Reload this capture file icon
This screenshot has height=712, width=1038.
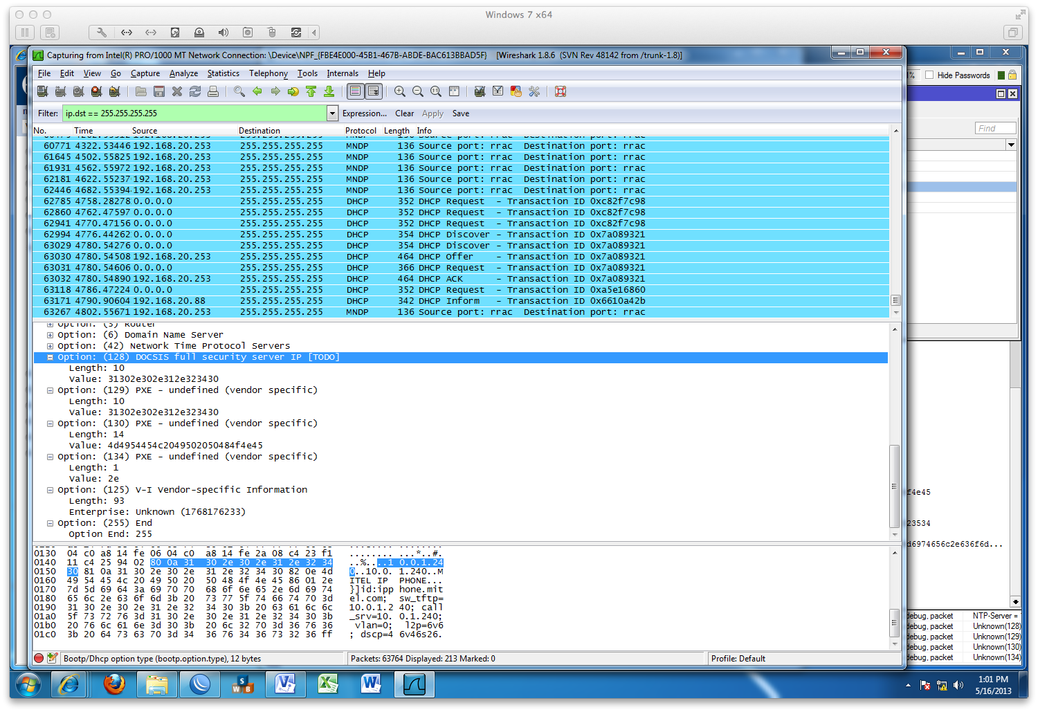194,91
